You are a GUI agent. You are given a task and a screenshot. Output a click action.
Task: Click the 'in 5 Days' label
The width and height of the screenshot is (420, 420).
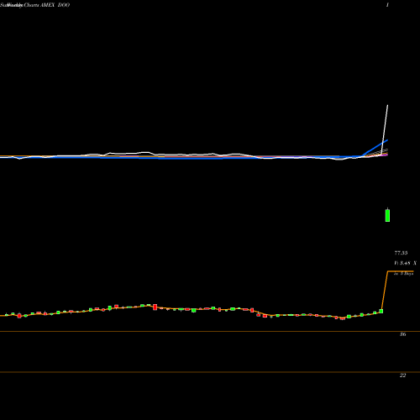(x=404, y=274)
